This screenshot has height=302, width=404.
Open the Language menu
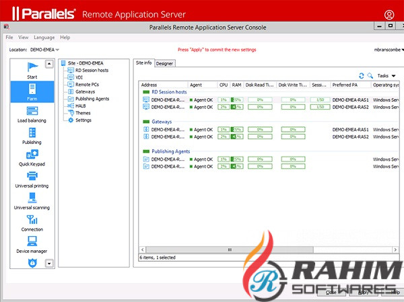44,38
